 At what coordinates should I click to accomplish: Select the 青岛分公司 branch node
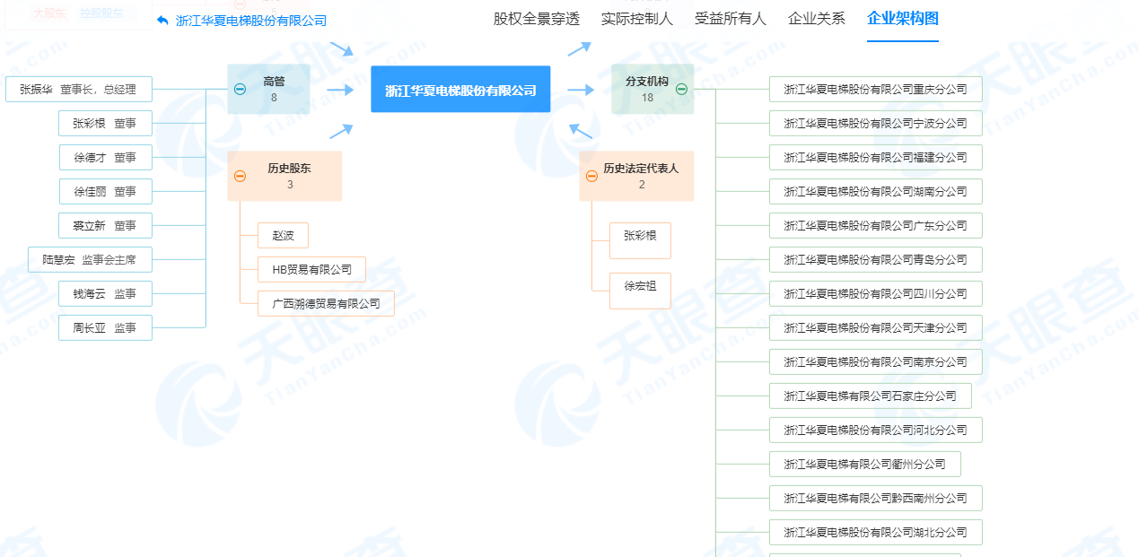click(876, 260)
